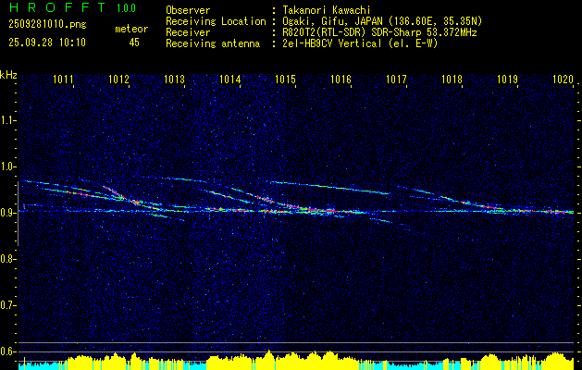
Task: Click time marker 1013
Action: coord(174,79)
